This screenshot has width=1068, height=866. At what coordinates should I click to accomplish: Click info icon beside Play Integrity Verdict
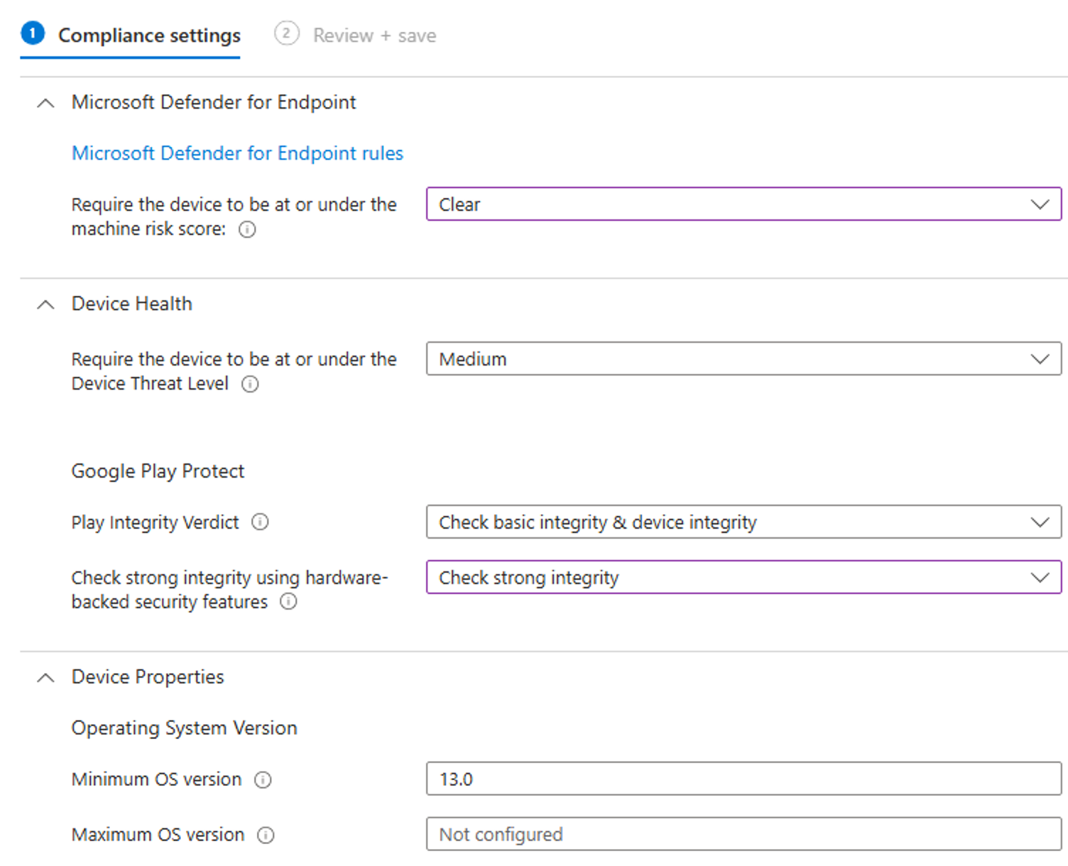tap(261, 522)
